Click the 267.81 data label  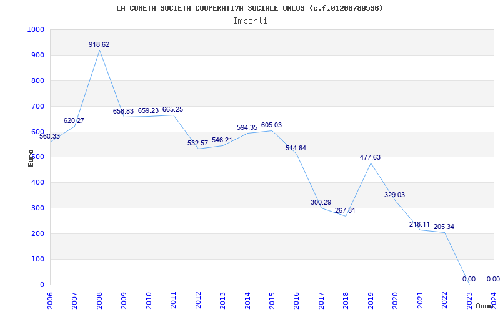coord(345,211)
